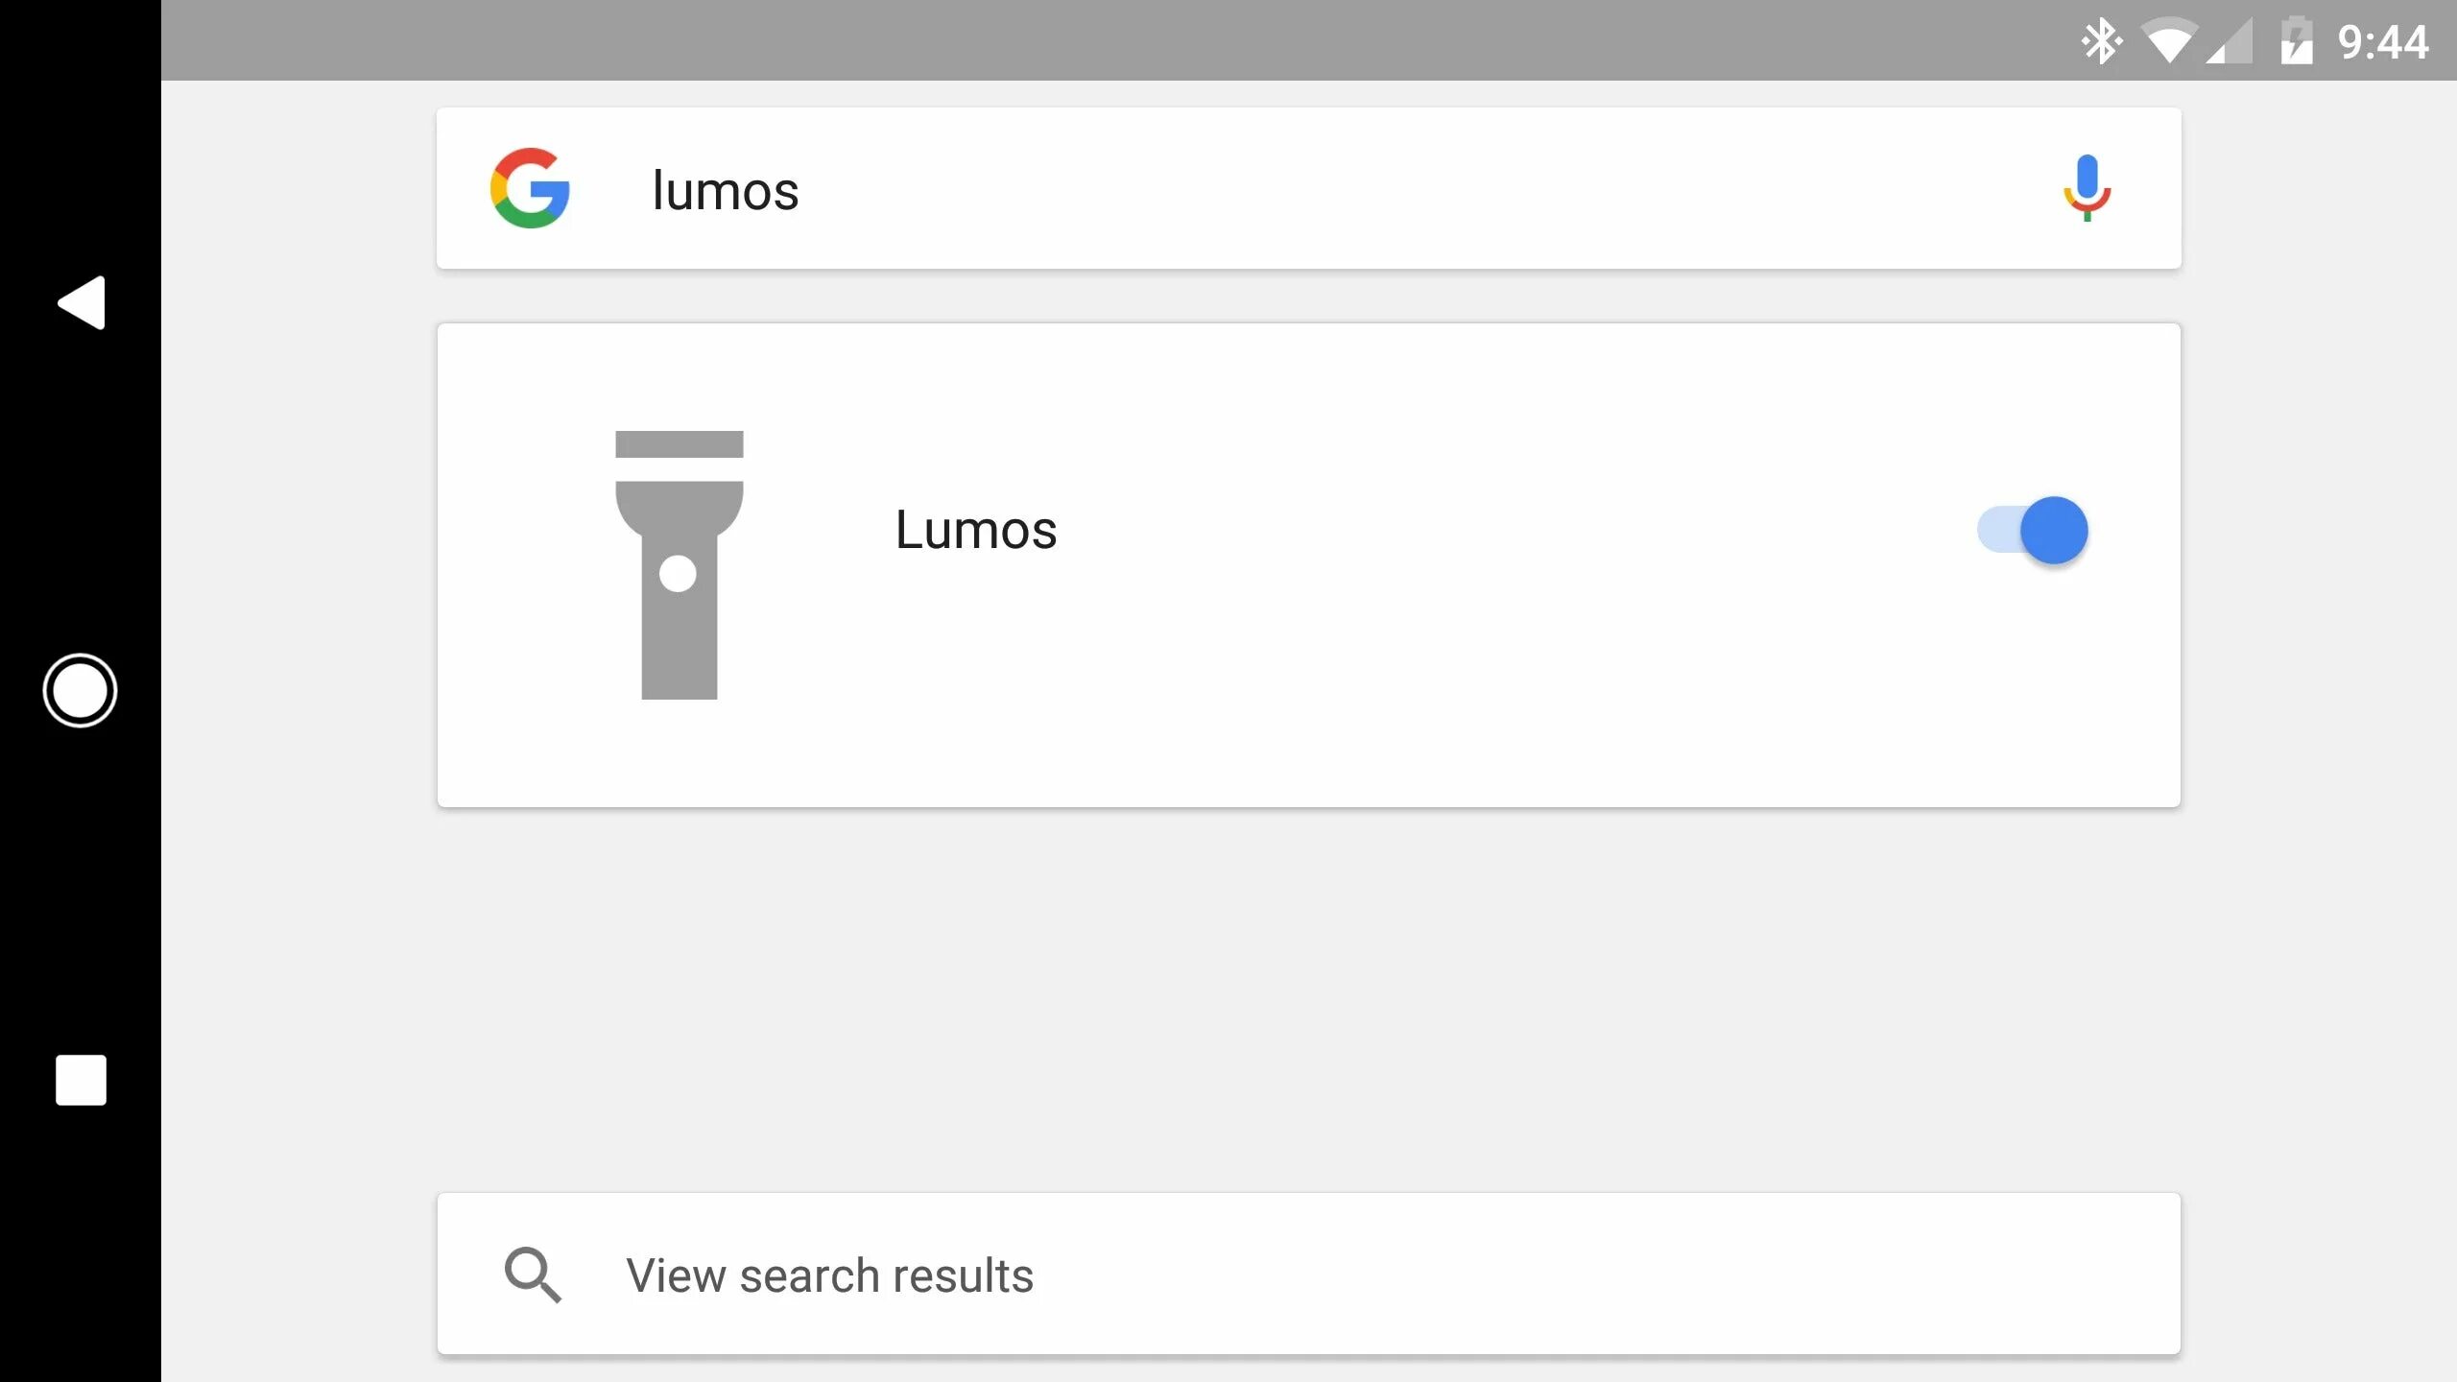This screenshot has width=2457, height=1382.
Task: Select the Lumos label text
Action: (x=976, y=530)
